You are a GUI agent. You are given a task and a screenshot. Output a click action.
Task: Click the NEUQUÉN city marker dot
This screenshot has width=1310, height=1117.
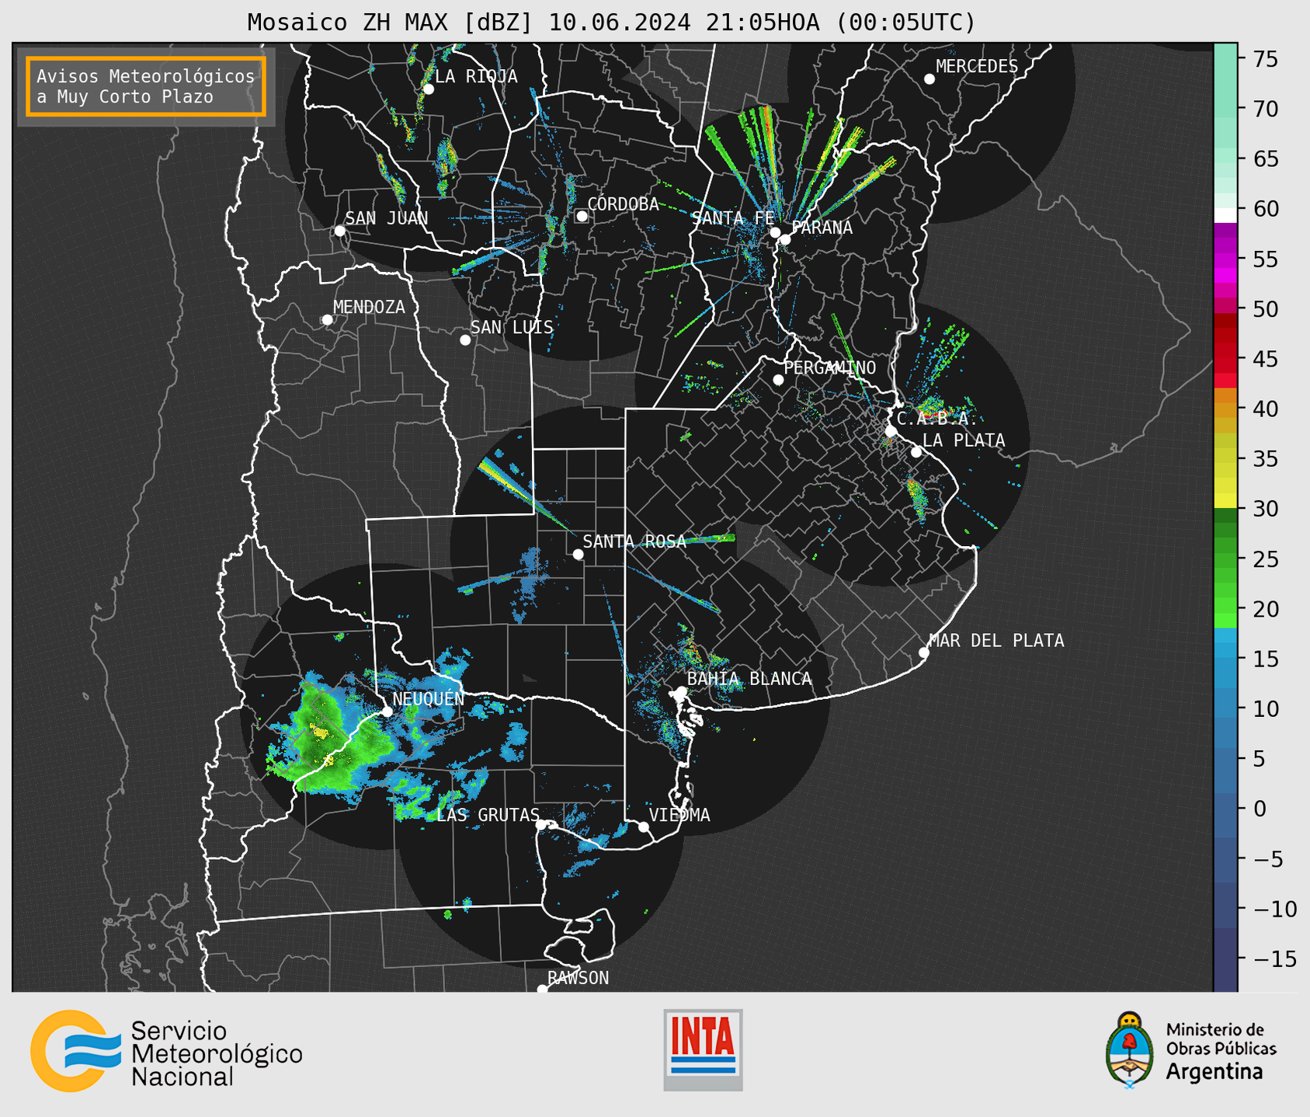[x=387, y=712]
